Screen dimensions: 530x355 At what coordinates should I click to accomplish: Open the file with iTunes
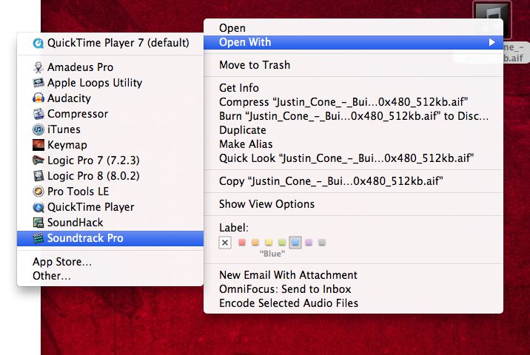pos(110,129)
